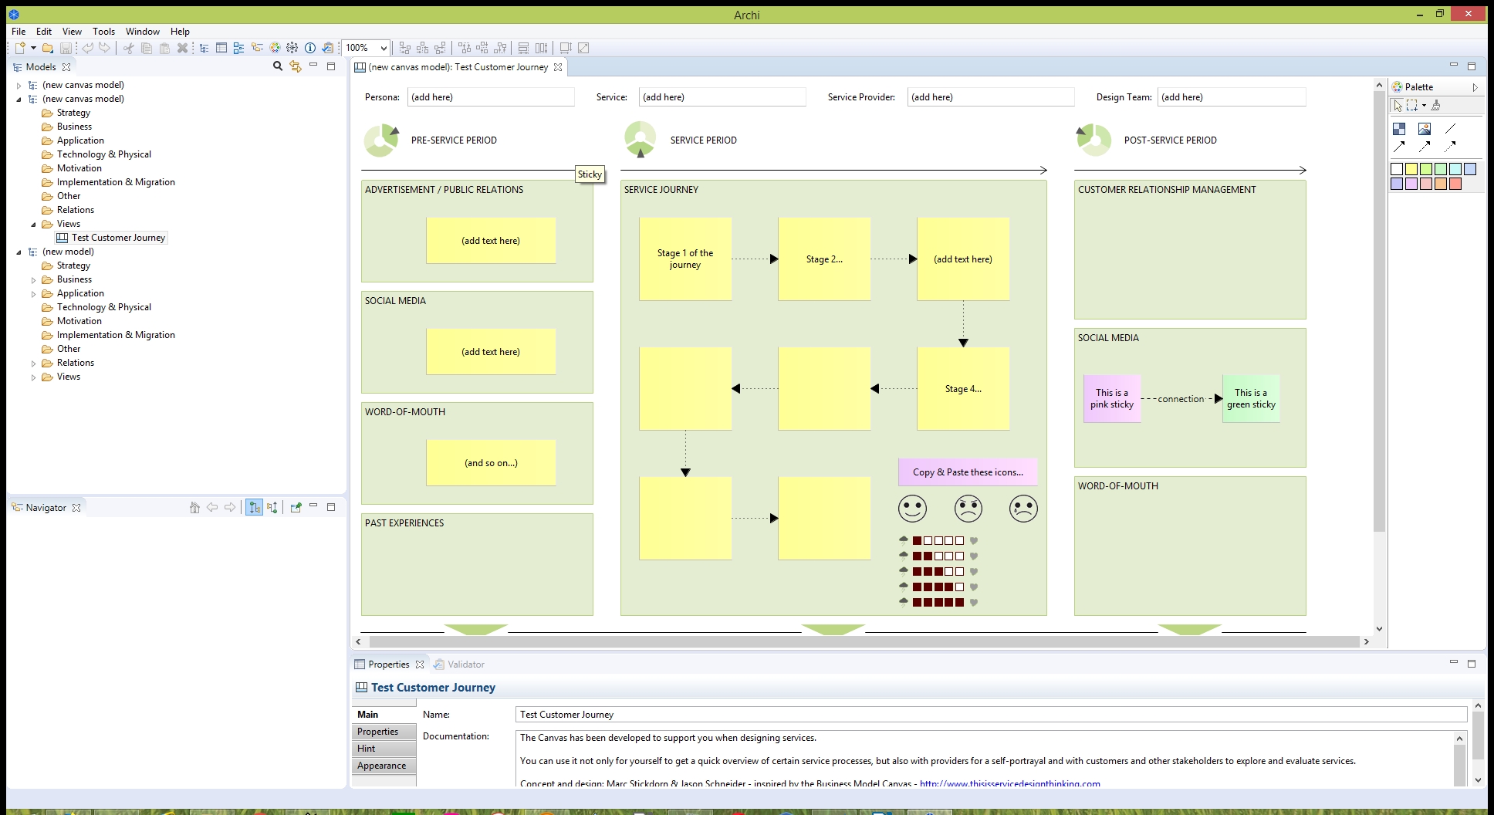Screen dimensions: 1494x815
Task: Pick the Block element tool in Palette
Action: pyautogui.click(x=1399, y=129)
